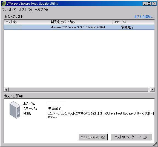Viewport: 158px width, 147px height.
Task: Open the ホスト (O) menu
Action: (25, 10)
